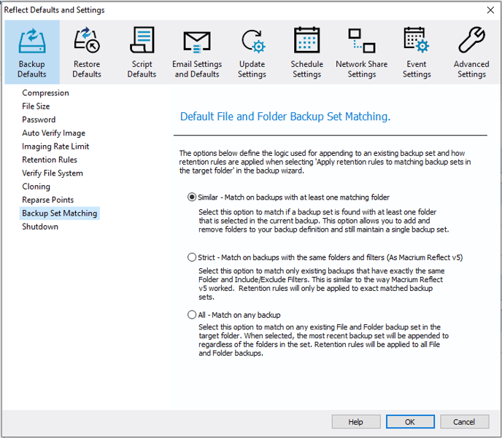Open Verify File System page
Image resolution: width=502 pixels, height=438 pixels.
(53, 173)
